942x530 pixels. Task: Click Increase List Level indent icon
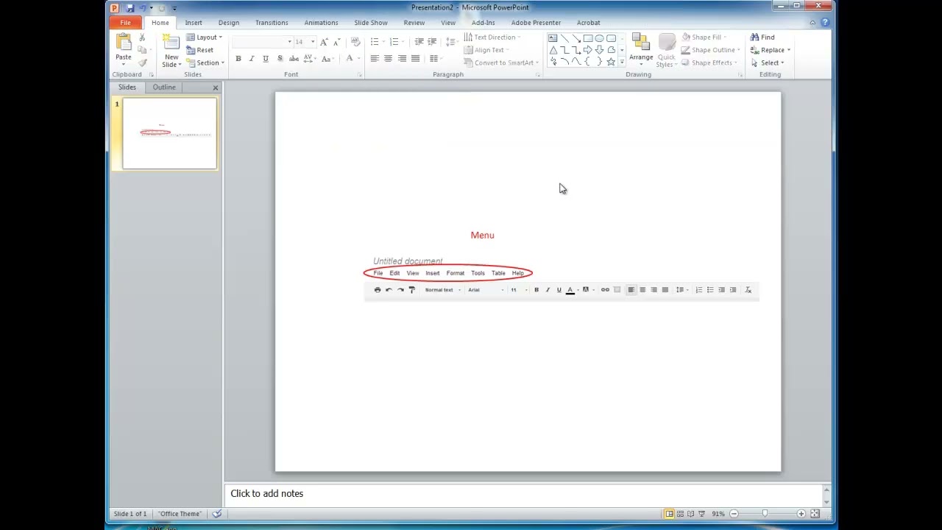pos(432,42)
